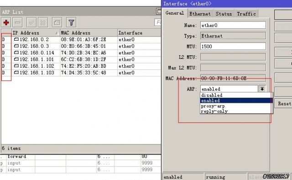The height and width of the screenshot is (180, 292).
Task: Select icon of 192.168.0.114 ARP row
Action: pyautogui.click(x=16, y=53)
